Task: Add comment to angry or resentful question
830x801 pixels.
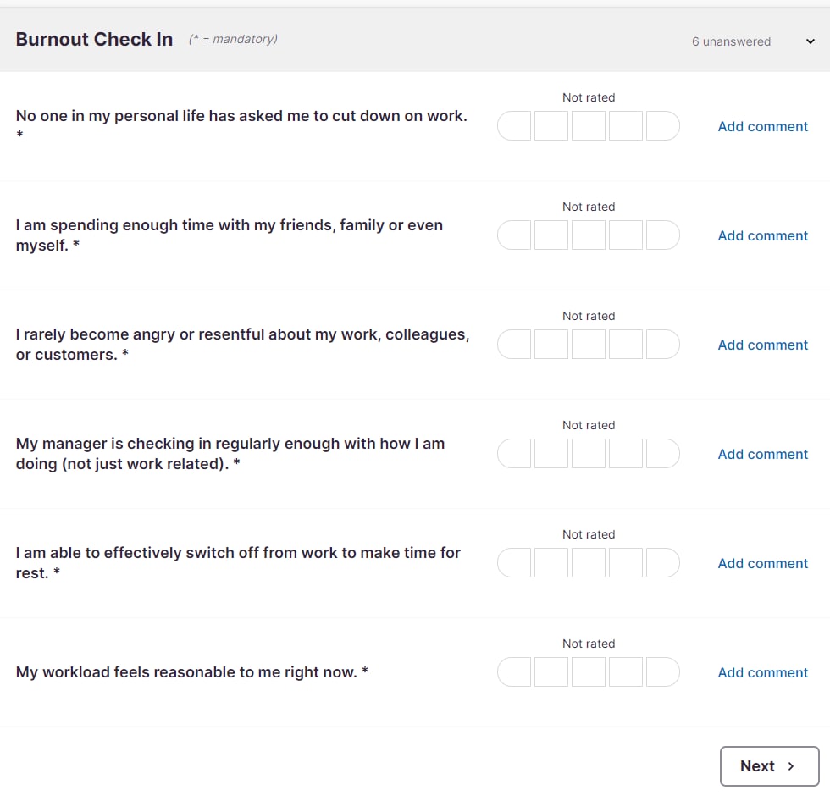Action: 763,345
